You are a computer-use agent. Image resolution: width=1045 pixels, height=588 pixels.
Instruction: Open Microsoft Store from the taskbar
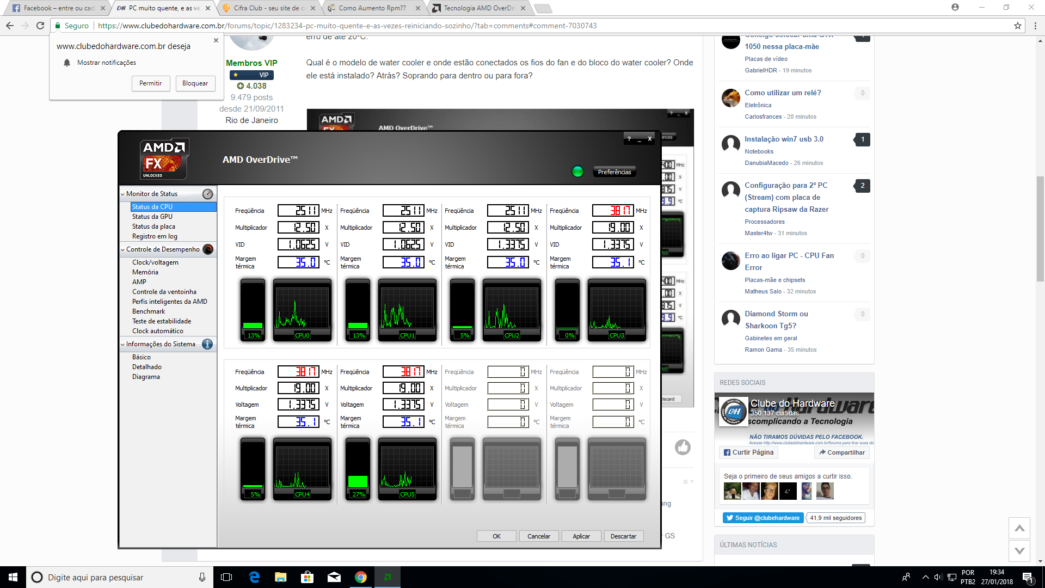pyautogui.click(x=308, y=577)
